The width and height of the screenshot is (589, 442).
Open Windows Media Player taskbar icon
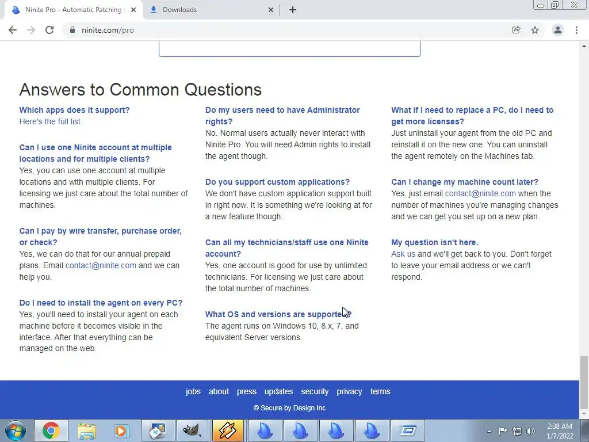point(122,430)
